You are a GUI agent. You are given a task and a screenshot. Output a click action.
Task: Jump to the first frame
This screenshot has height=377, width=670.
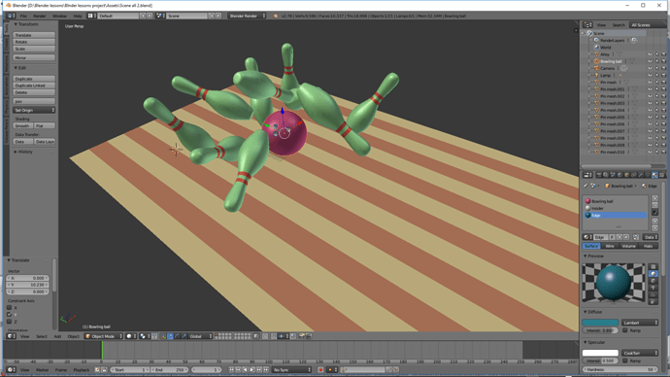click(231, 370)
